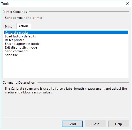Click the Send command to printer label
The height and width of the screenshot is (130, 132).
point(24,18)
